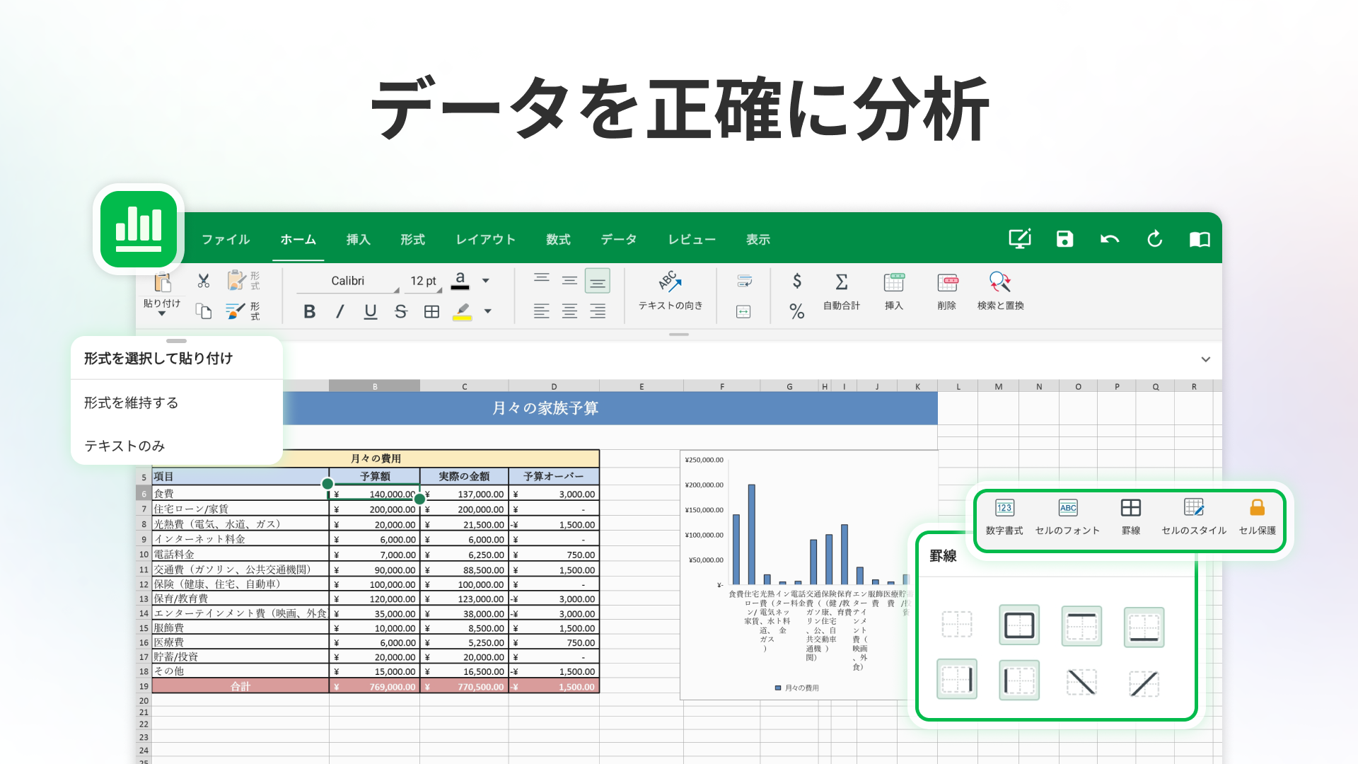Toggle edit mode pencil icon
This screenshot has height=764, width=1358.
point(1020,238)
